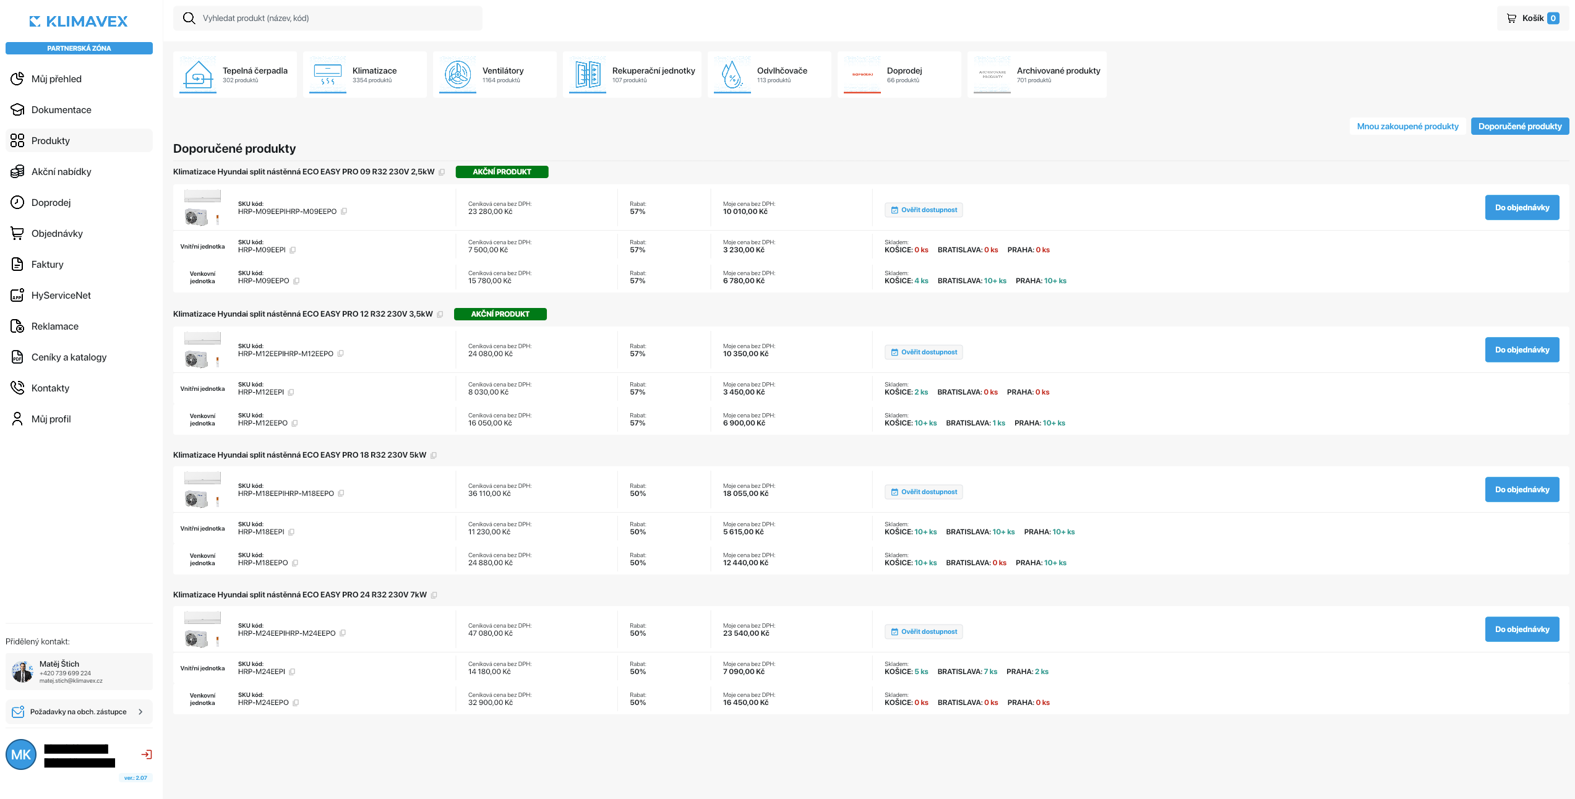Copy the ECO EASY PRO 18 product name

[434, 456]
